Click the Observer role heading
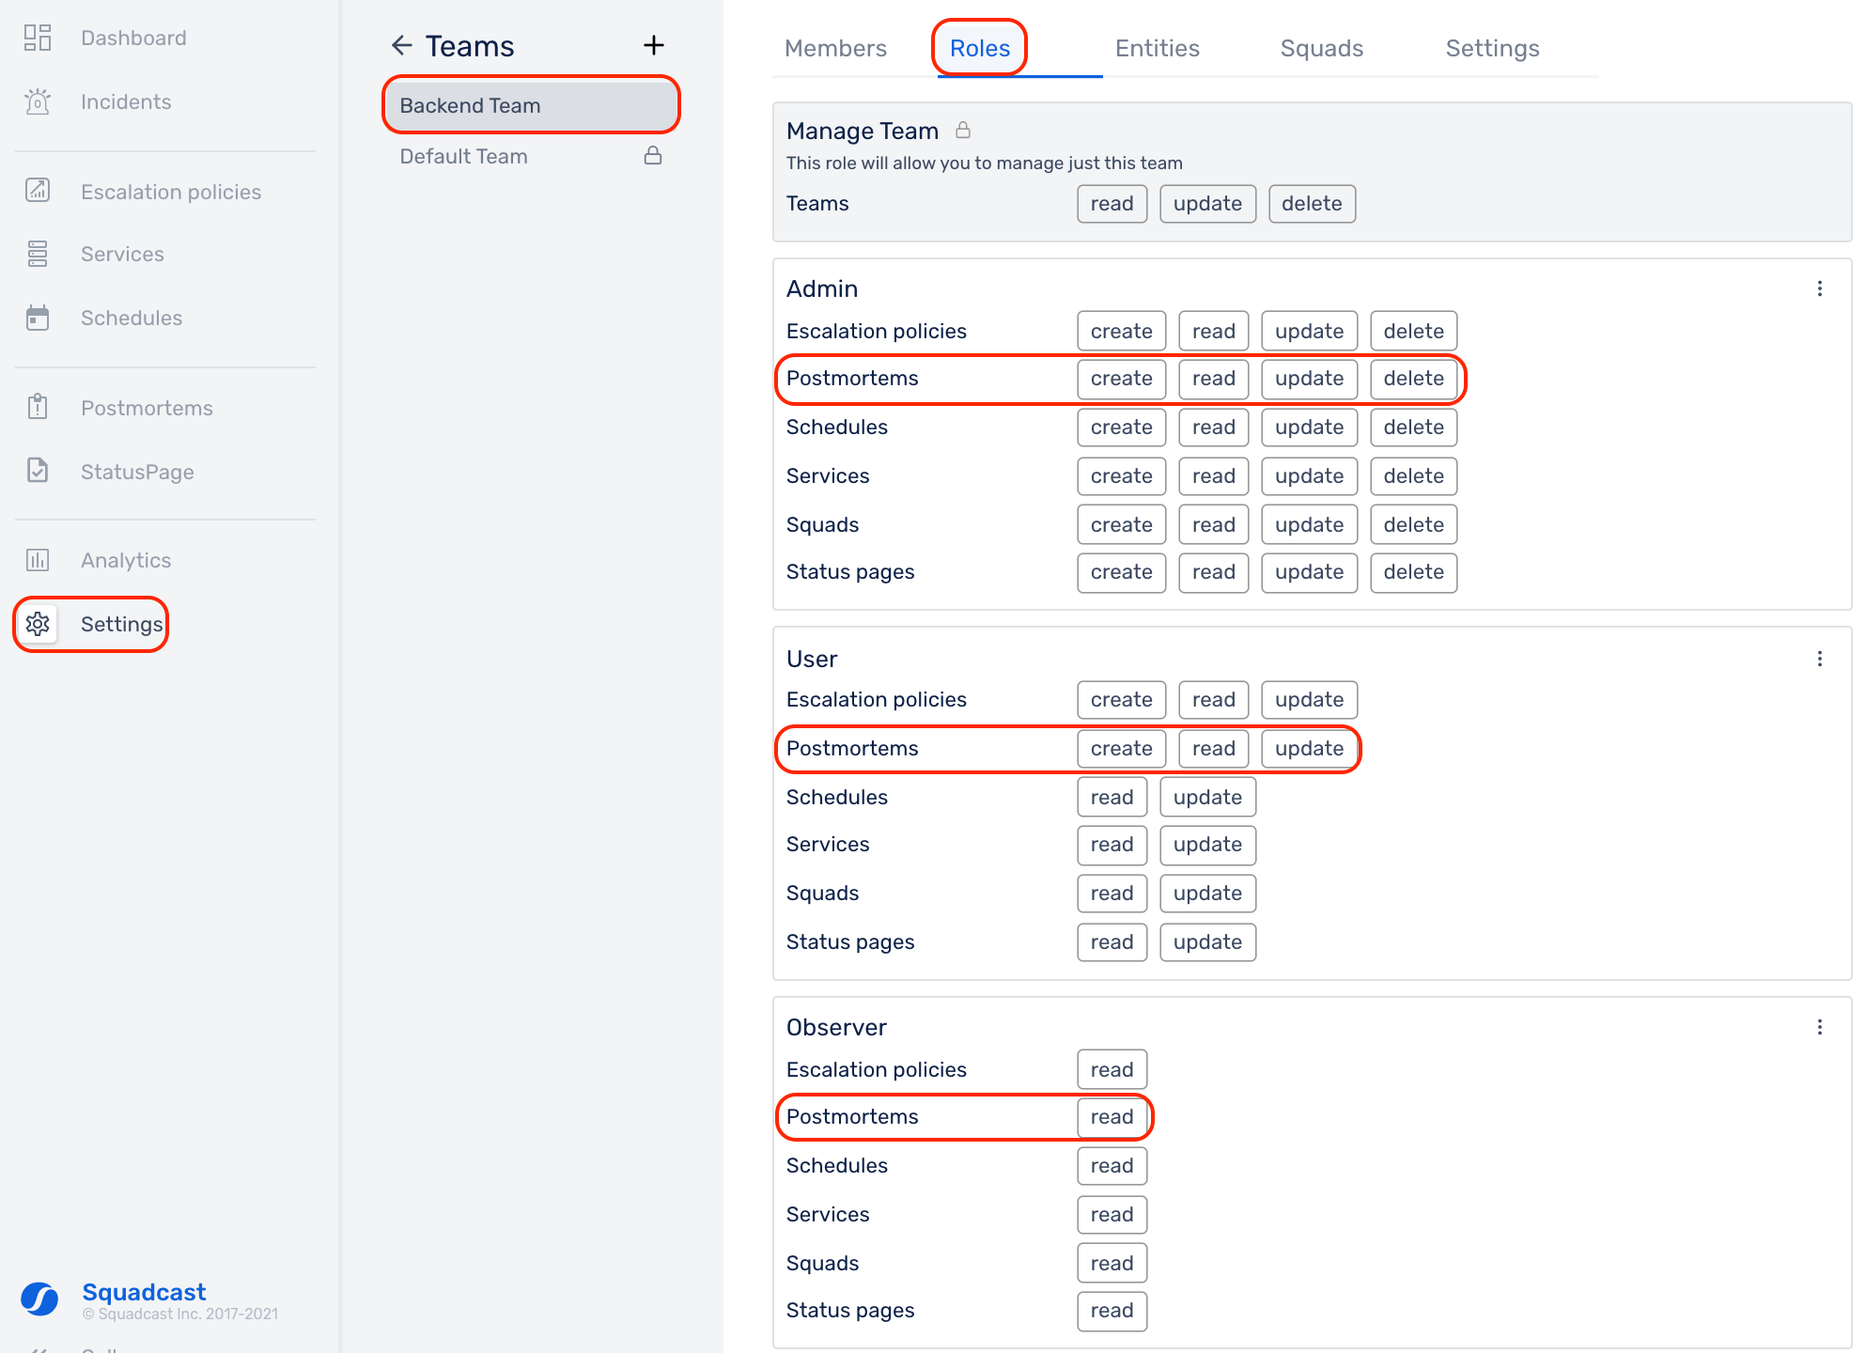Image resolution: width=1866 pixels, height=1353 pixels. (x=836, y=1027)
